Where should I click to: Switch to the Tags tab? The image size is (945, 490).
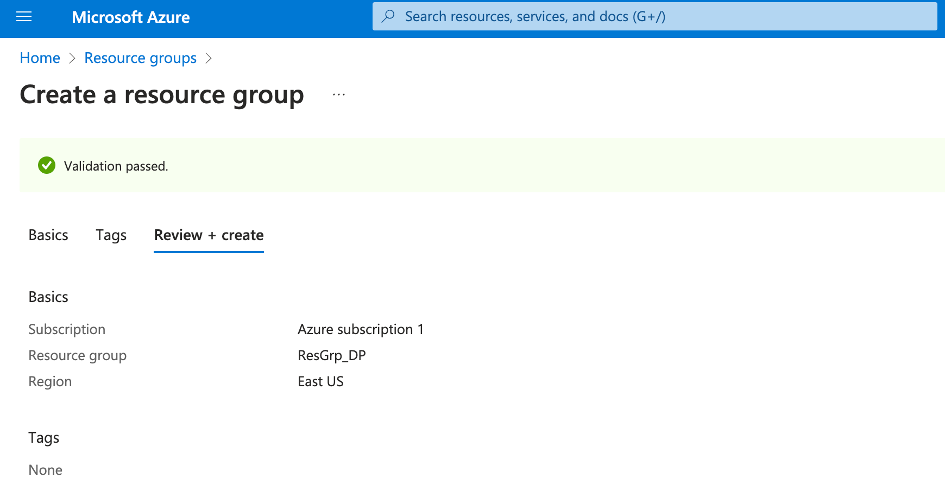[x=111, y=235]
